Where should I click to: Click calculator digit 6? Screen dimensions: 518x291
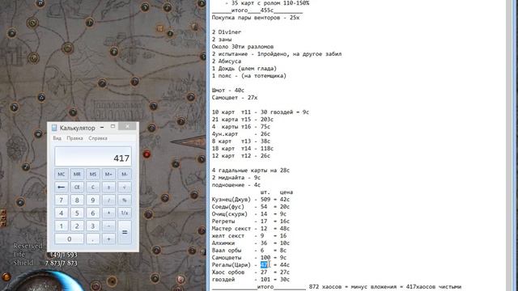[x=93, y=213]
